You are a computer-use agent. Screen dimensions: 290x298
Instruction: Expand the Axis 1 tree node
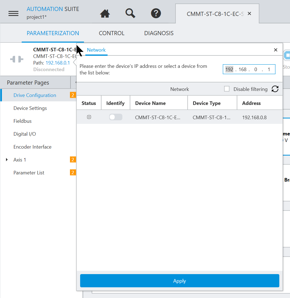pos(7,160)
